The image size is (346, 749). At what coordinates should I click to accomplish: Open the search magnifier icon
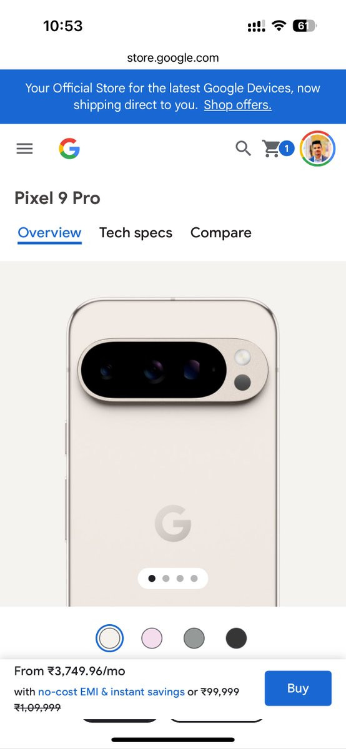pyautogui.click(x=243, y=149)
